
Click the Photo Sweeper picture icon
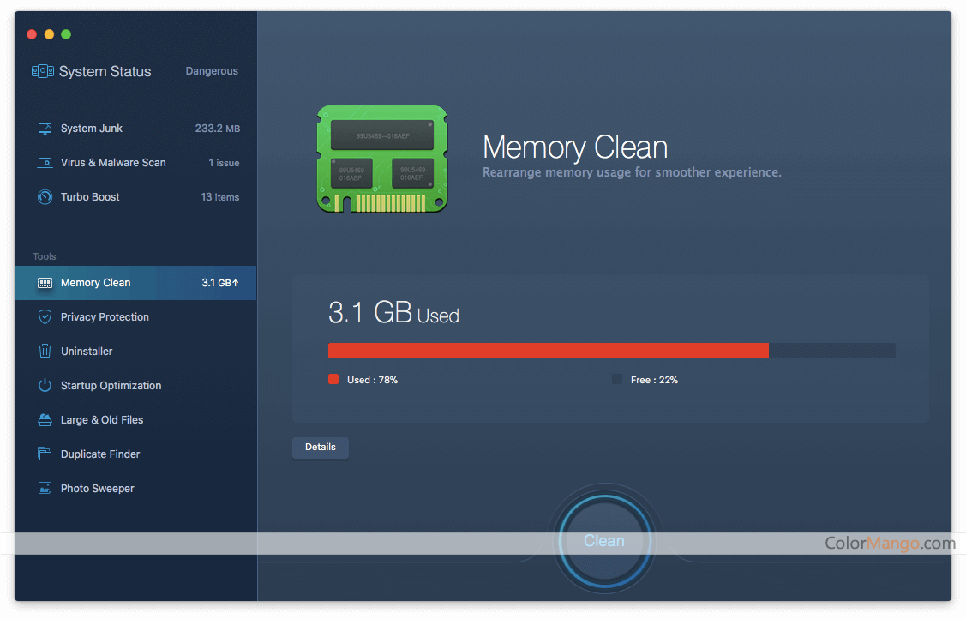45,489
